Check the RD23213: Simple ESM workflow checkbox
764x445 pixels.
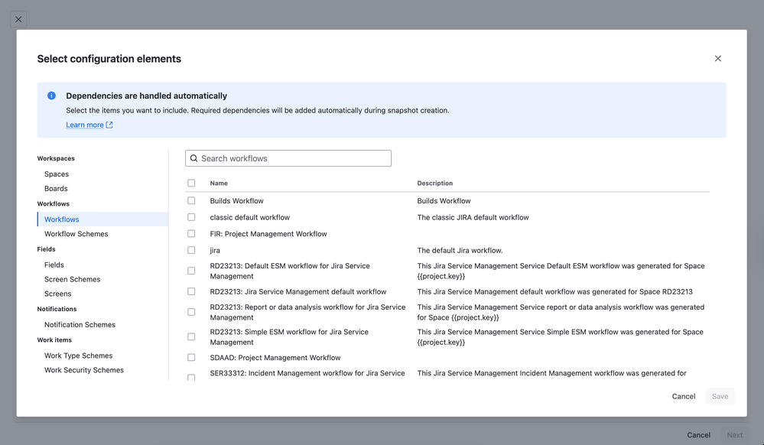point(191,336)
